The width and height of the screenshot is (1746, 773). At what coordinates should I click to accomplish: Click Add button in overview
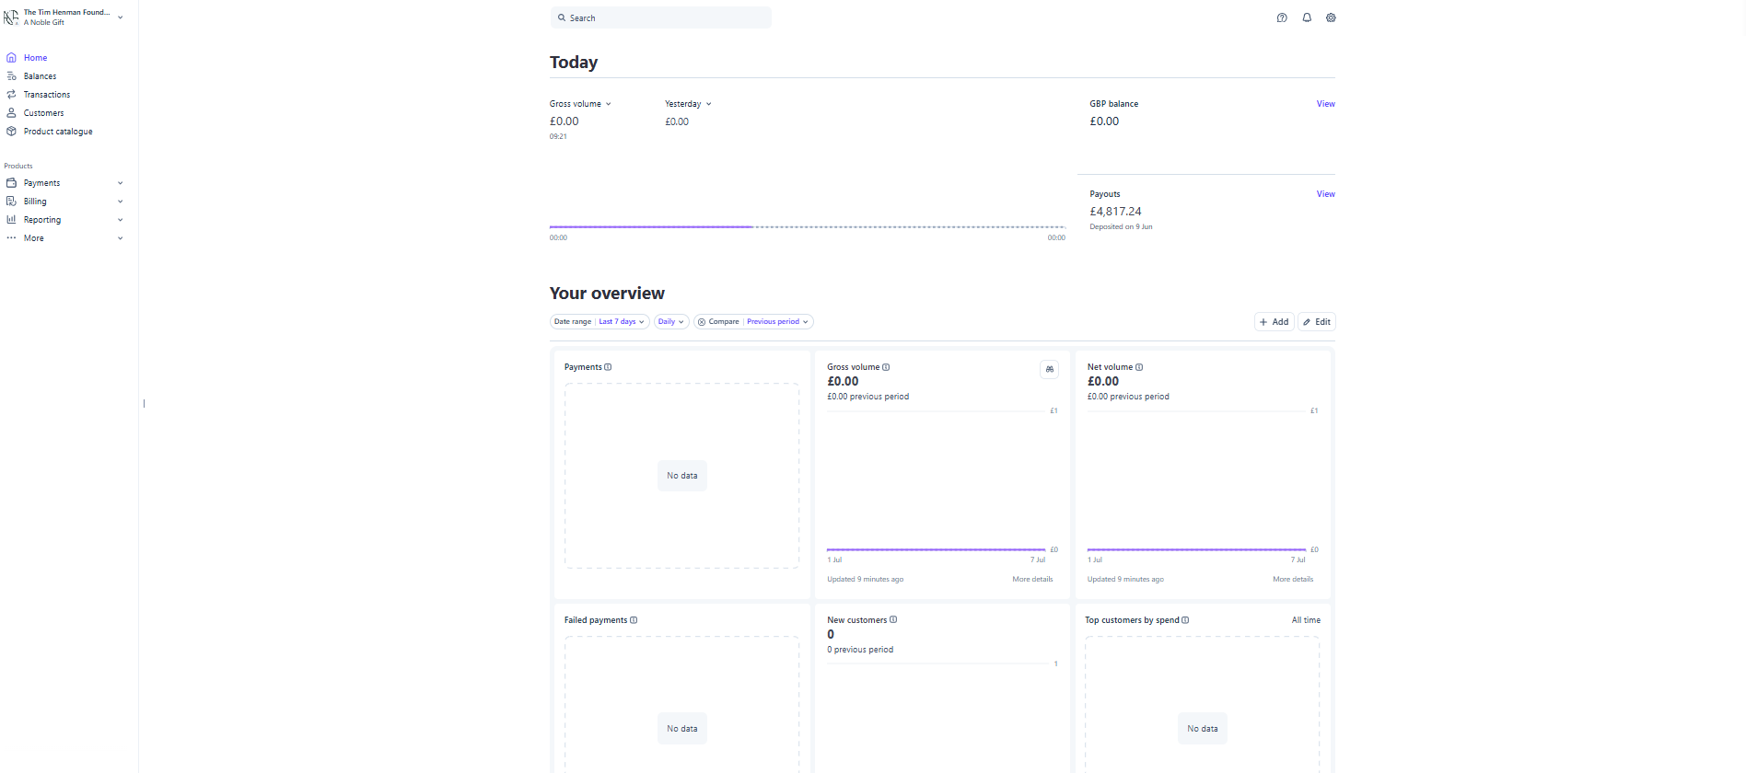pyautogui.click(x=1275, y=322)
